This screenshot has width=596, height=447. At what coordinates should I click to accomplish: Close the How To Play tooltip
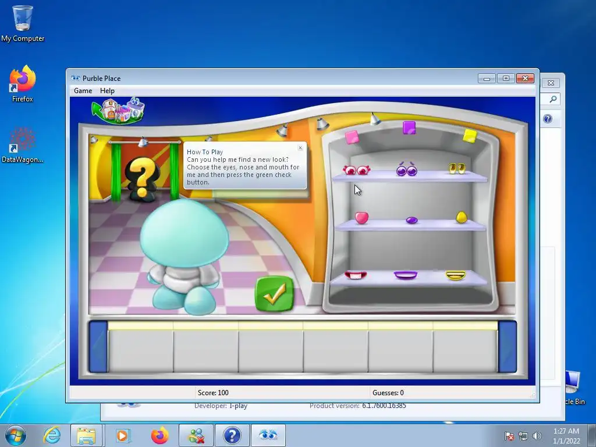(300, 147)
